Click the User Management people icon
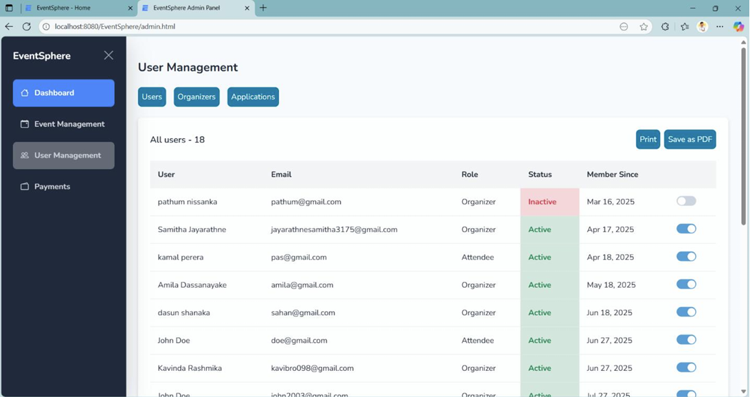 (x=25, y=155)
